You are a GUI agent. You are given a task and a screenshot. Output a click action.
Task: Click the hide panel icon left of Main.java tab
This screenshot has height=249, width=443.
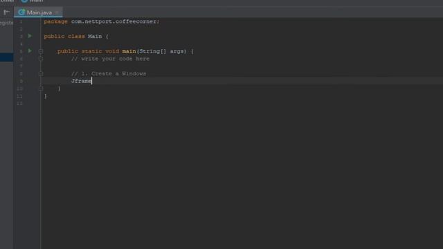6,12
